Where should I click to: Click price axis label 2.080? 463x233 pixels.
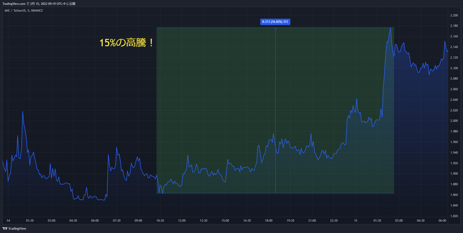[454, 79]
